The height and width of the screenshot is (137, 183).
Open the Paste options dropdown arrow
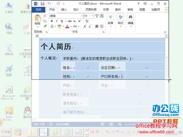click(38, 27)
